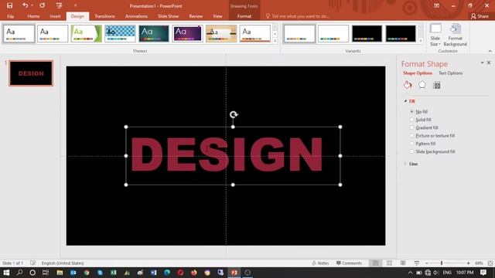Open Fill & Line options icon

tap(408, 85)
